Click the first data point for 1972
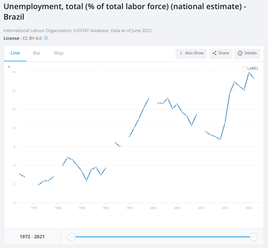Image resolution: width=268 pixels, height=248 pixels. 19,174
